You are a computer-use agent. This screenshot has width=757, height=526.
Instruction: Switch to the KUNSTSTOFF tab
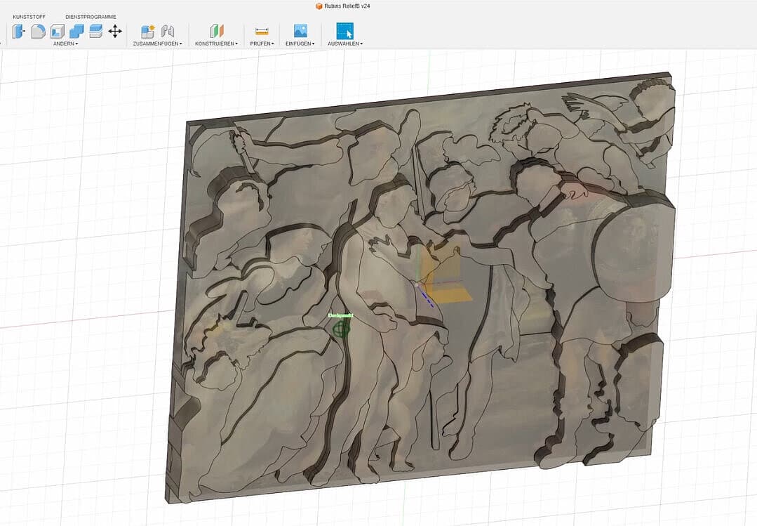(29, 16)
